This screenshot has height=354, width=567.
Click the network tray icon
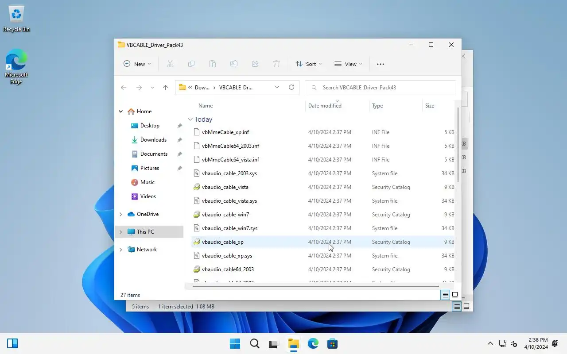pyautogui.click(x=502, y=343)
